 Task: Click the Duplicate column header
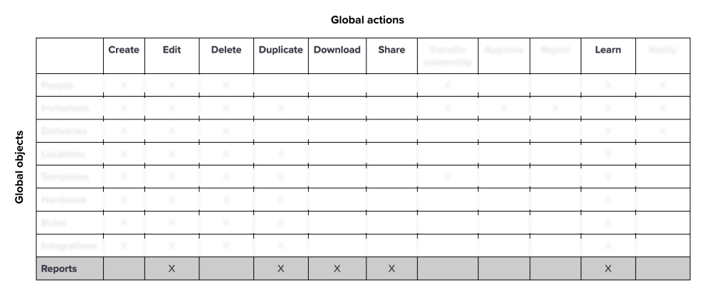280,50
